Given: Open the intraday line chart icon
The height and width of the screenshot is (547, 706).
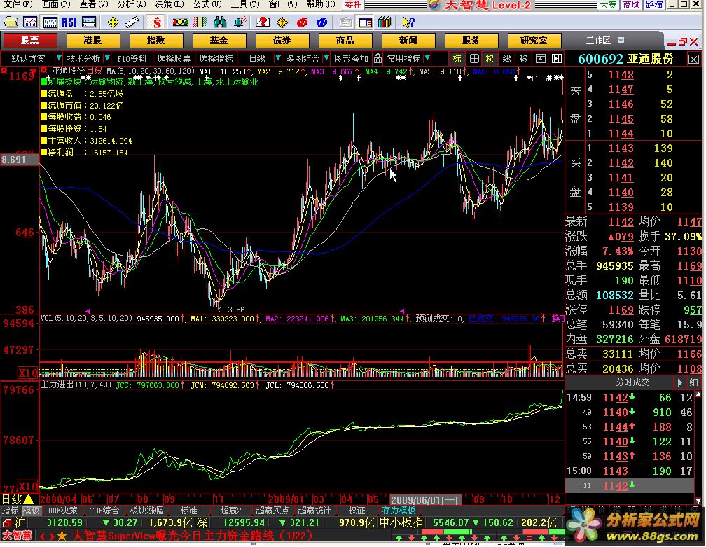Looking at the screenshot, I should pyautogui.click(x=30, y=22).
